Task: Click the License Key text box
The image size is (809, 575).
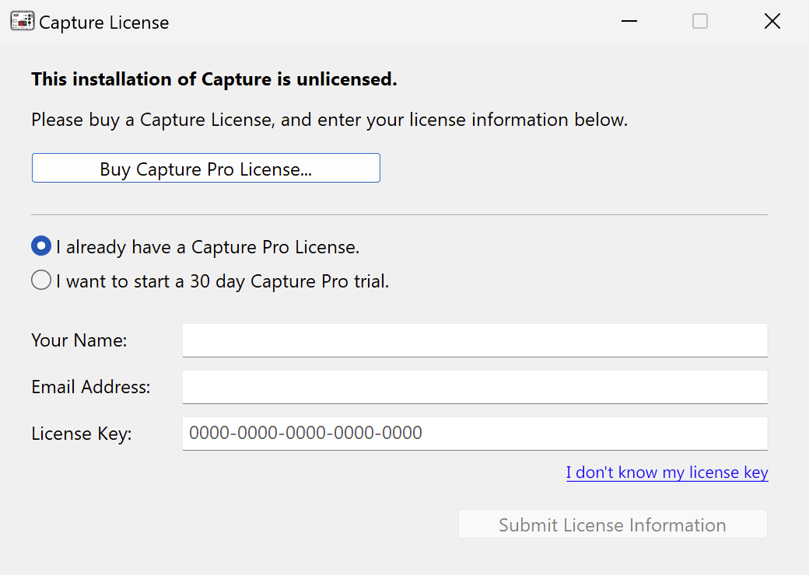Action: [475, 434]
